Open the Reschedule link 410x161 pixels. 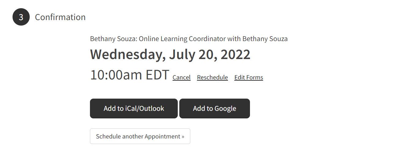coord(212,77)
